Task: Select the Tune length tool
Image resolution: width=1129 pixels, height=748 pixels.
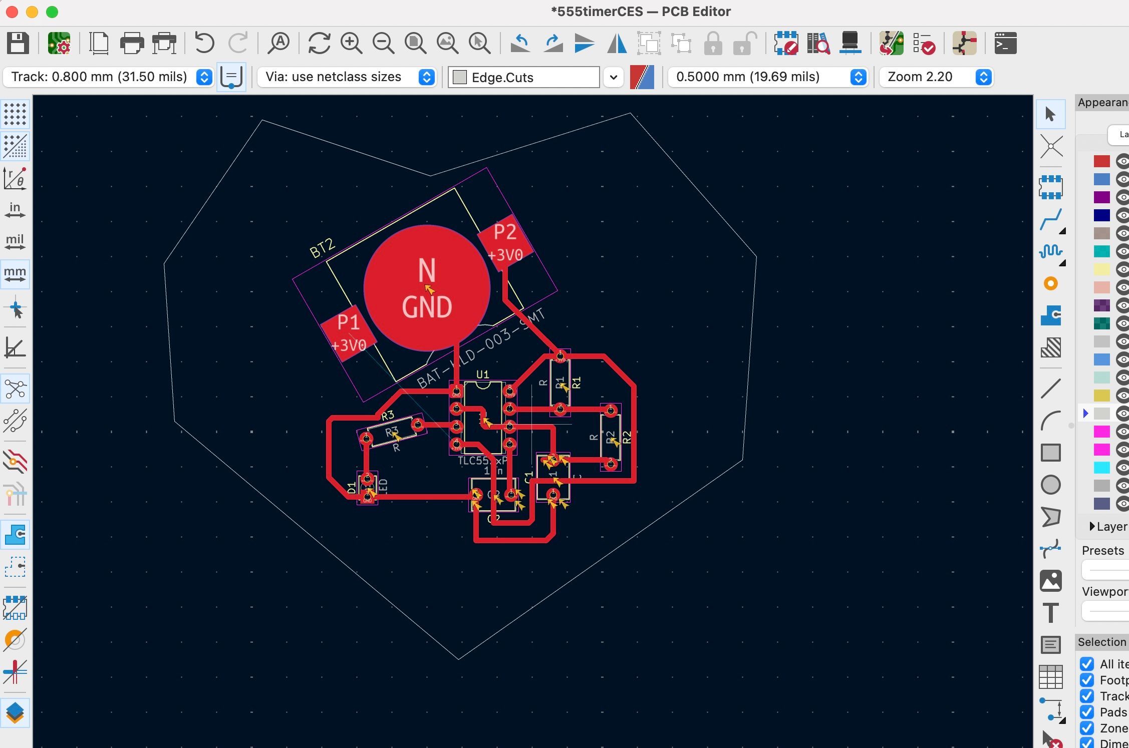Action: coord(1051,251)
